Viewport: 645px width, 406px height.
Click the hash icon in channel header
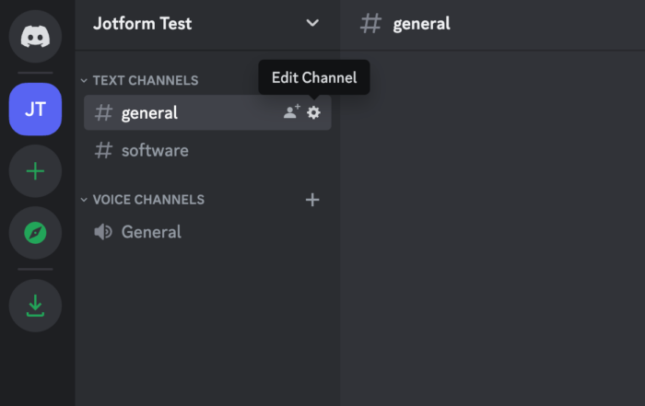coord(370,24)
